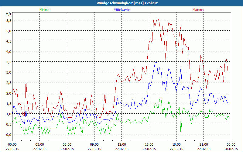Click the 03:00 time axis label

[40, 145]
